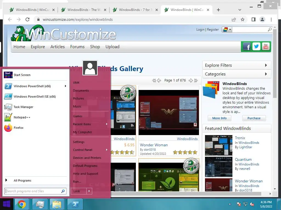Share this page via Chrome share icon
The height and width of the screenshot is (210, 281).
click(x=234, y=19)
